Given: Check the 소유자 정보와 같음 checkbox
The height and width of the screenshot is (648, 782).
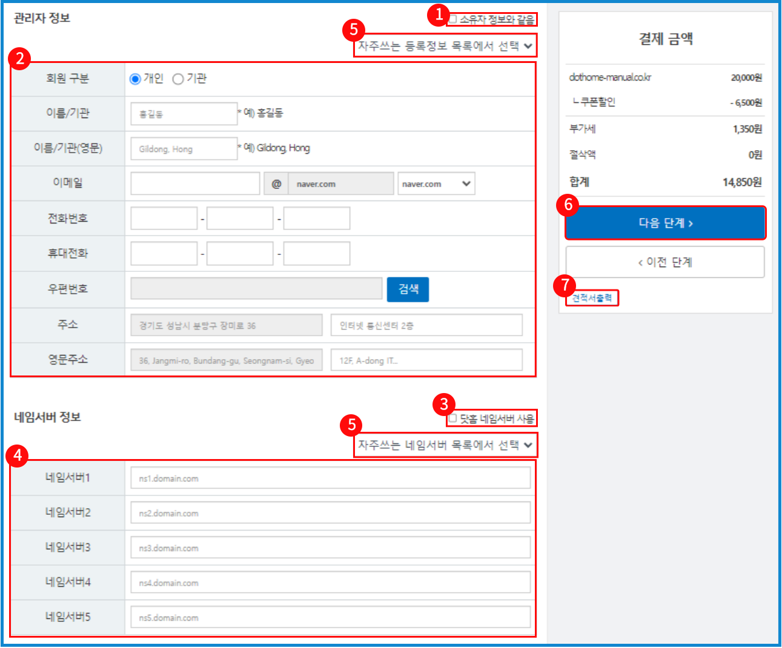Looking at the screenshot, I should [x=452, y=19].
